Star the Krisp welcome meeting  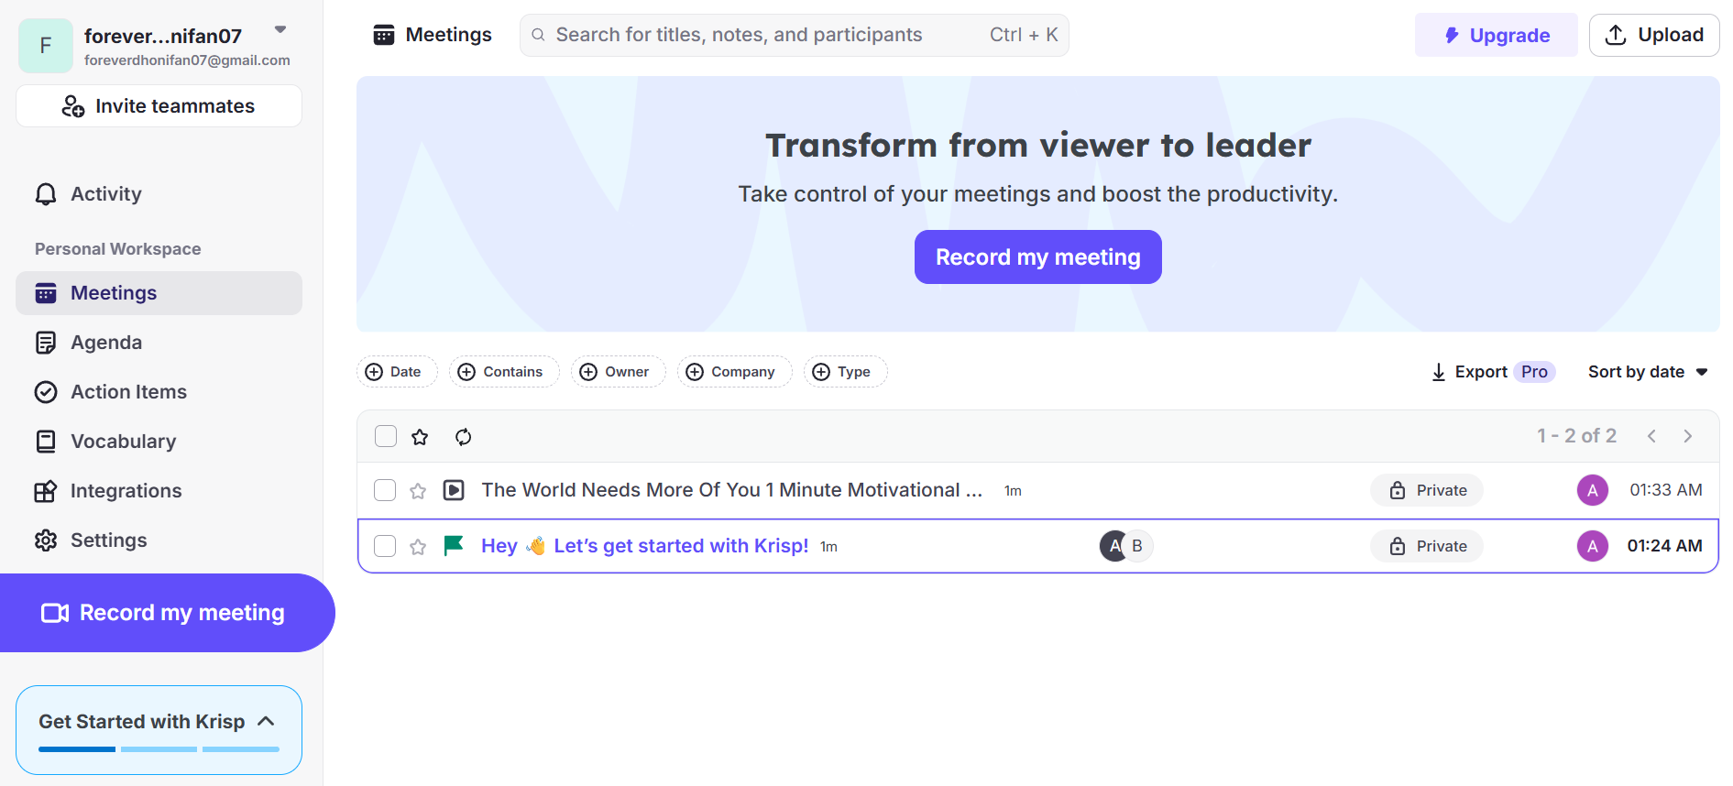418,547
